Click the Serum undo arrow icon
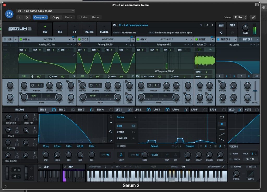 pyautogui.click(x=221, y=33)
